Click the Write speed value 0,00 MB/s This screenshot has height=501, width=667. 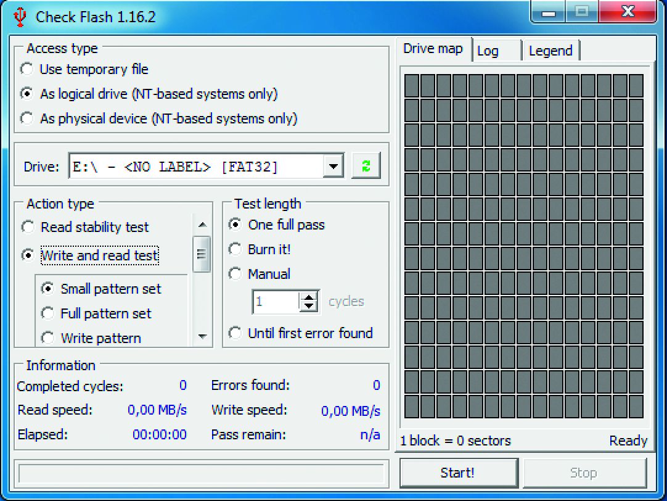pyautogui.click(x=351, y=411)
